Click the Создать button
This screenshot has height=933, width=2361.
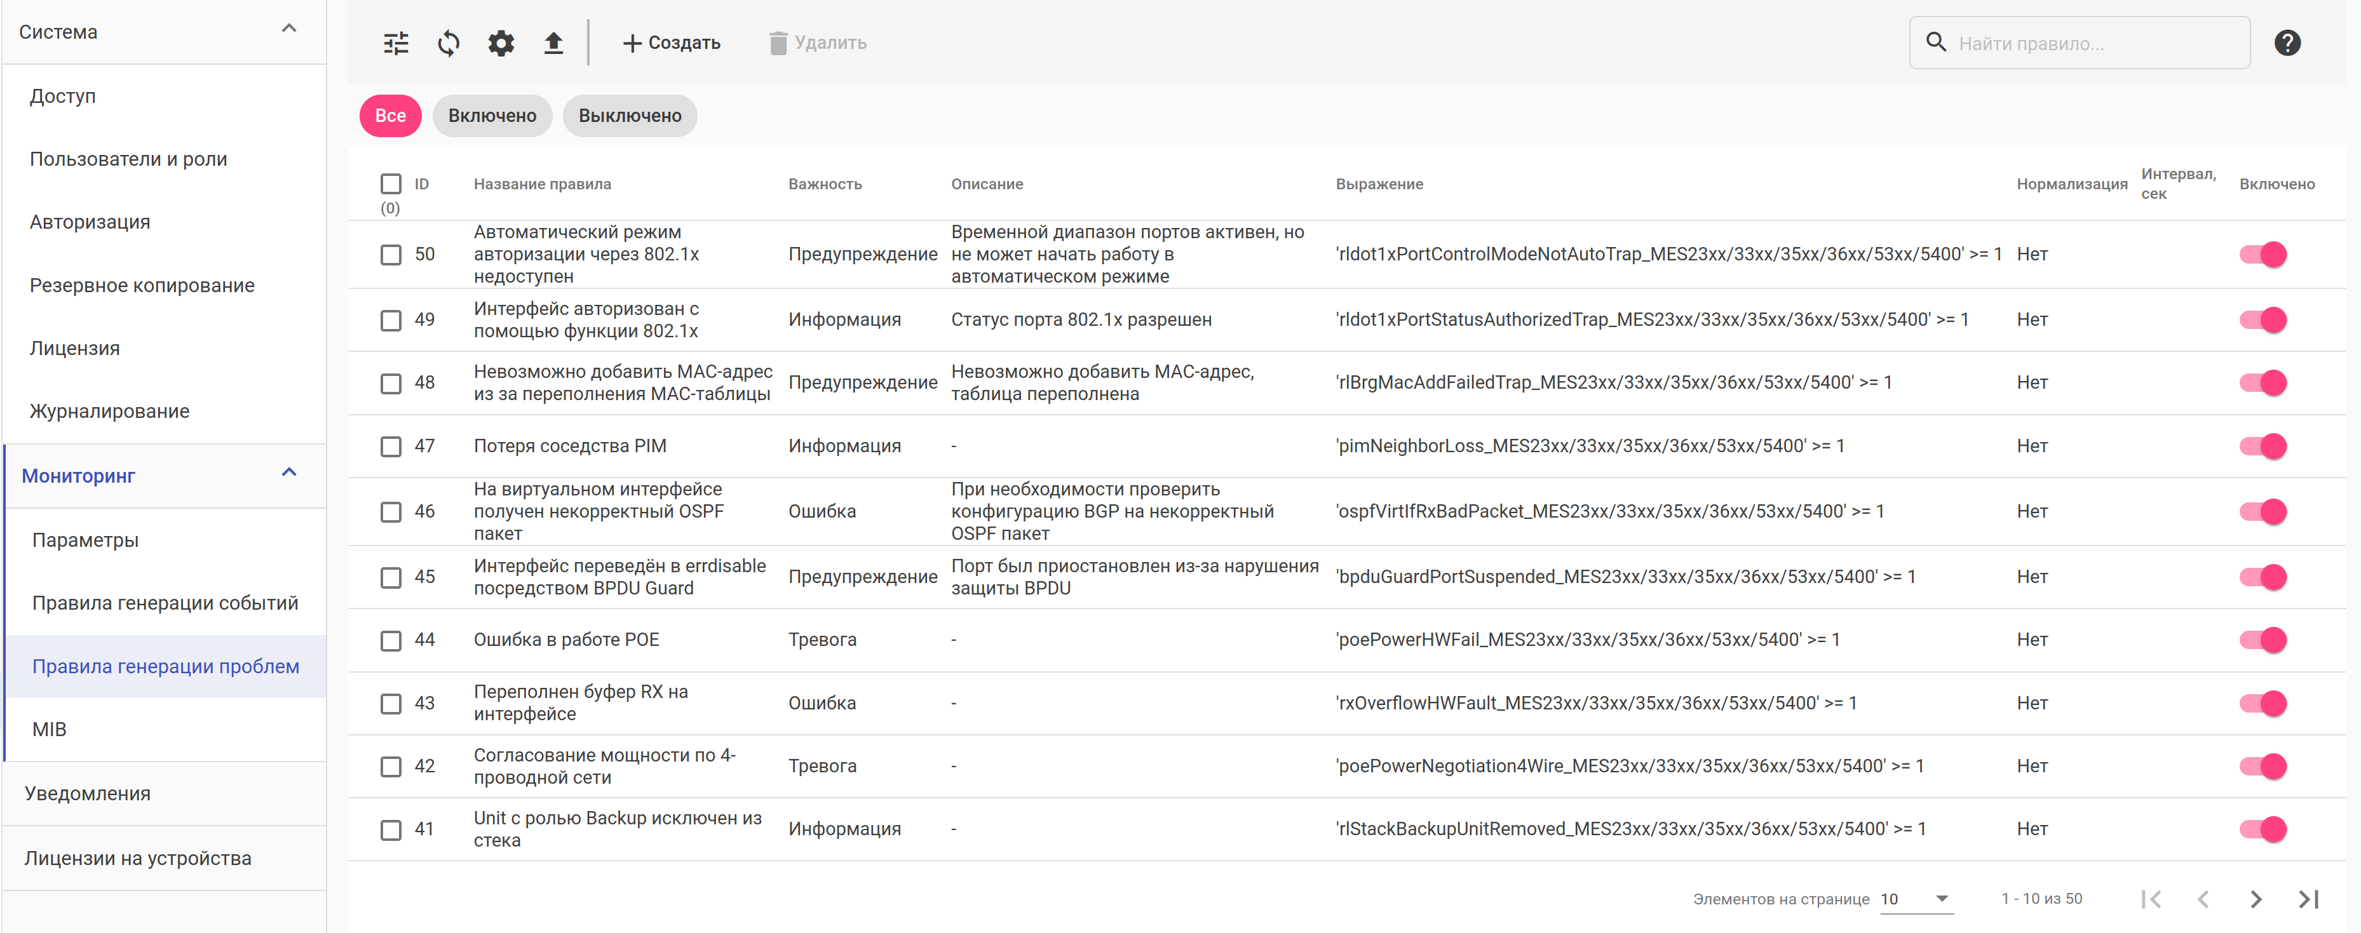point(671,43)
